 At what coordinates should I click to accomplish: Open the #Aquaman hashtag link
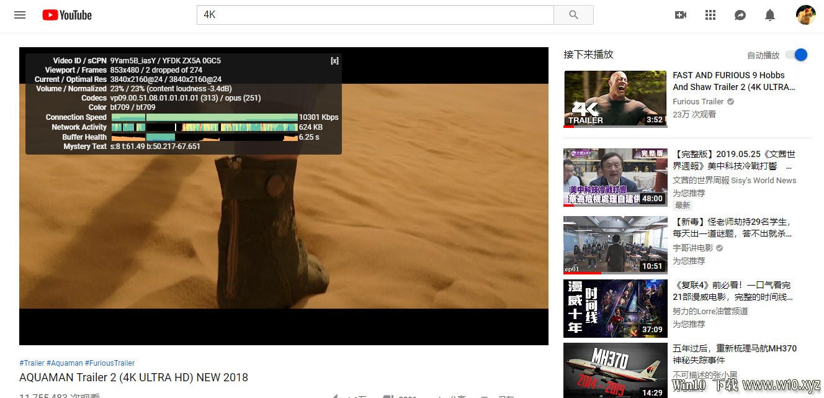click(x=65, y=363)
